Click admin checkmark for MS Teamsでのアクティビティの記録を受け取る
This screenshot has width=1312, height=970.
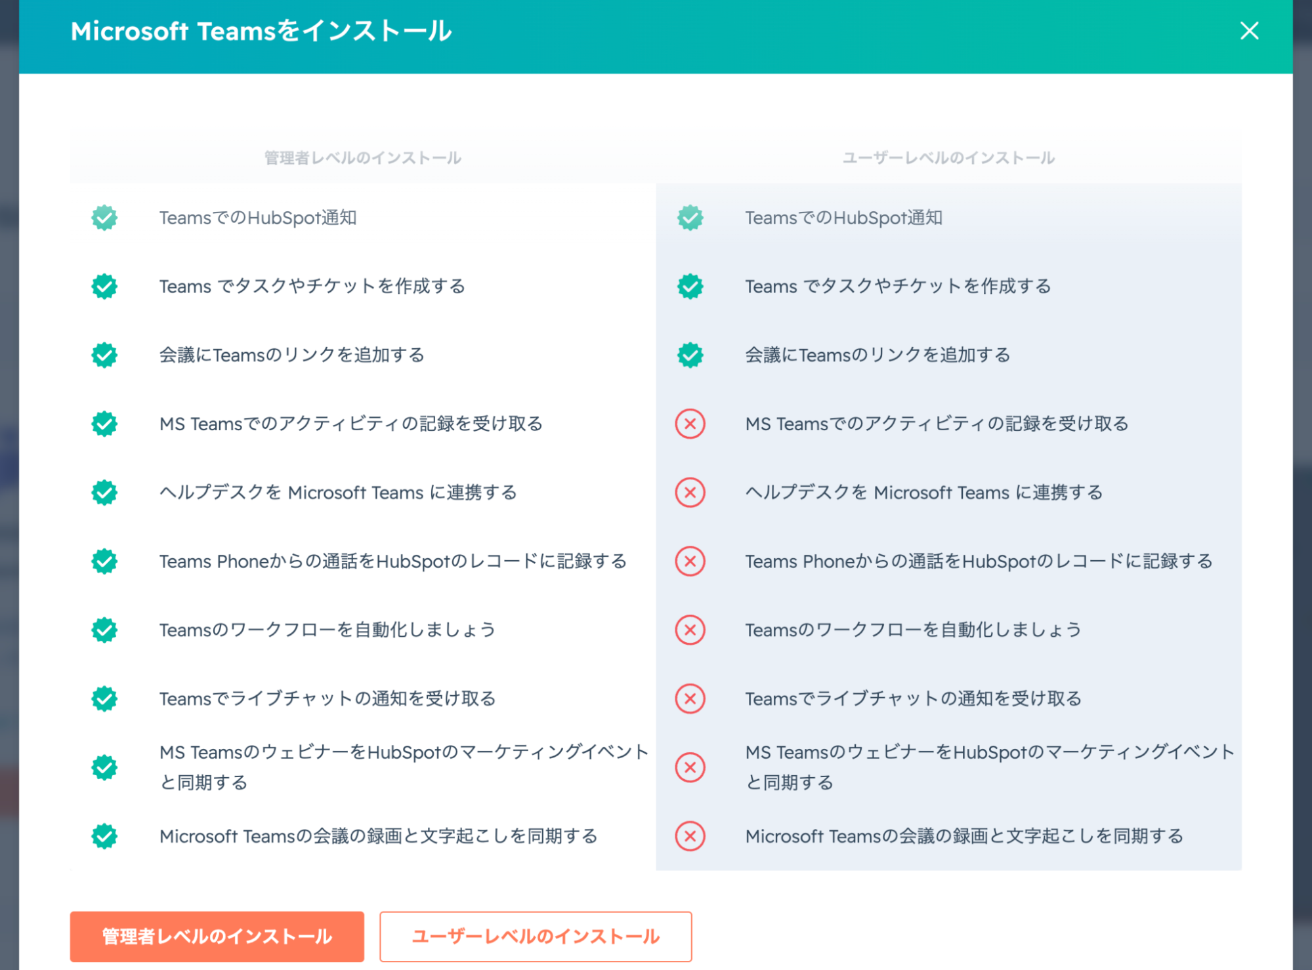(x=104, y=424)
